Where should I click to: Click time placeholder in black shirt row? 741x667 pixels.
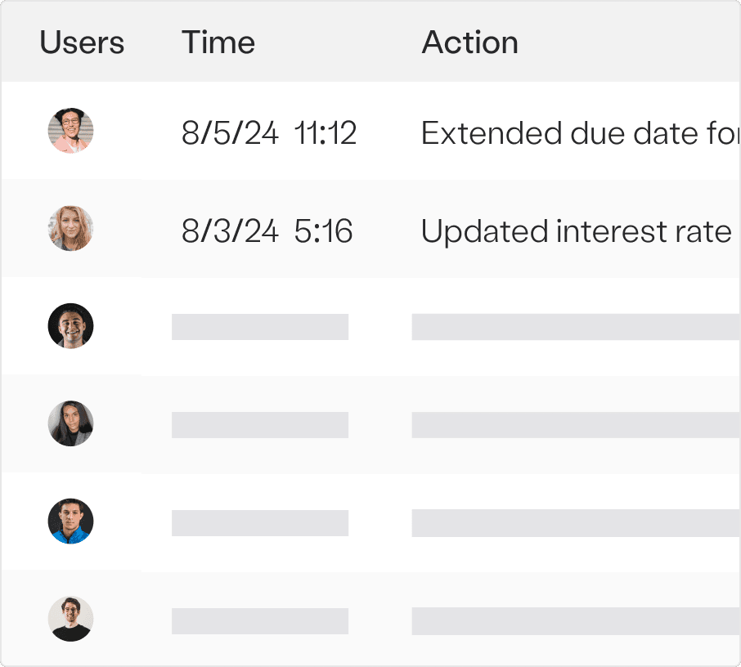pyautogui.click(x=260, y=621)
